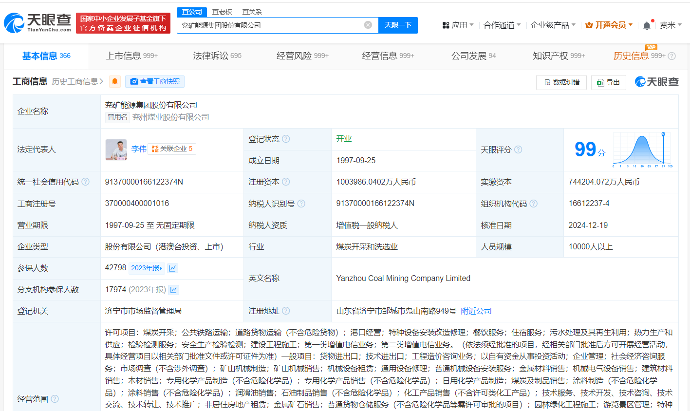
Task: Open help icon beside 组织机构代码
Action: [533, 204]
